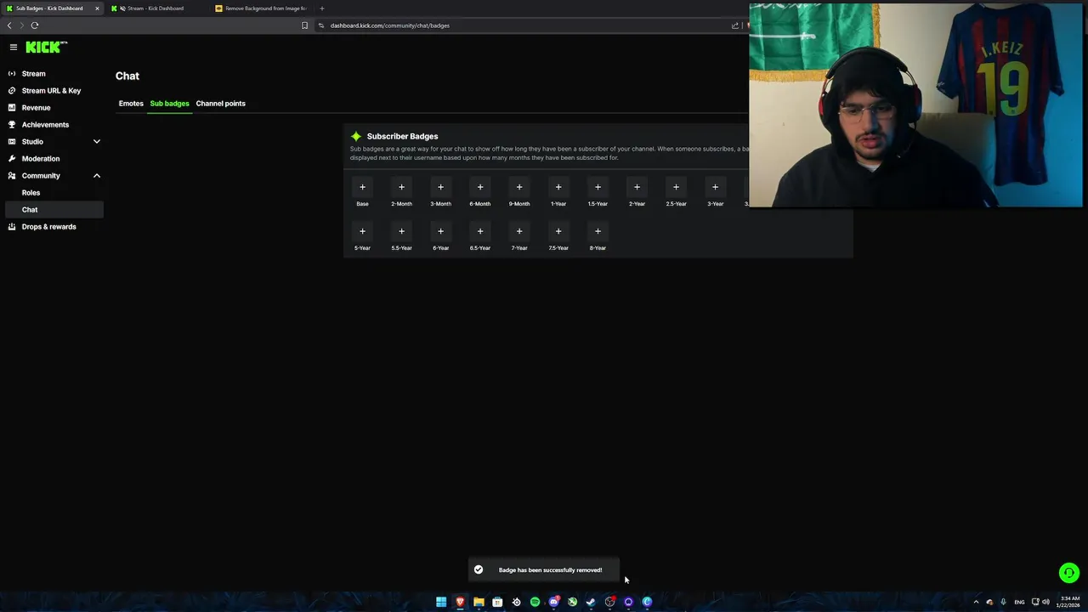Expand the Studio section
Viewport: 1088px width, 612px height.
pos(97,142)
